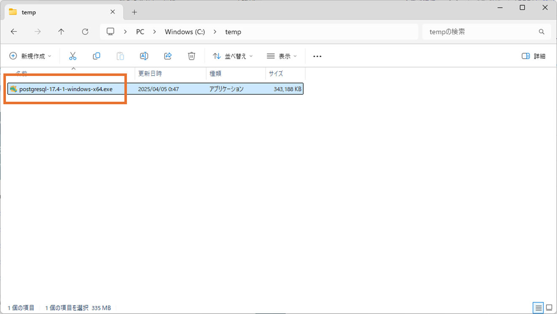Click the Share icon in toolbar

click(x=168, y=56)
